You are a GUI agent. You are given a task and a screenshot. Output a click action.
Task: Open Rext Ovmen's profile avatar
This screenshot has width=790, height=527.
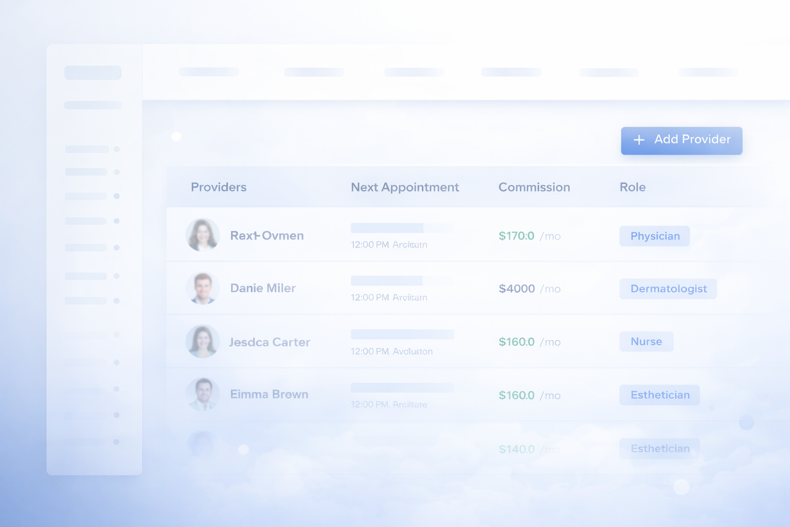203,235
